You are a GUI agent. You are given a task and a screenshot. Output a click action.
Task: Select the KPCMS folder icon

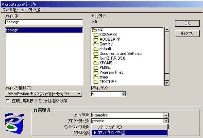(96, 63)
